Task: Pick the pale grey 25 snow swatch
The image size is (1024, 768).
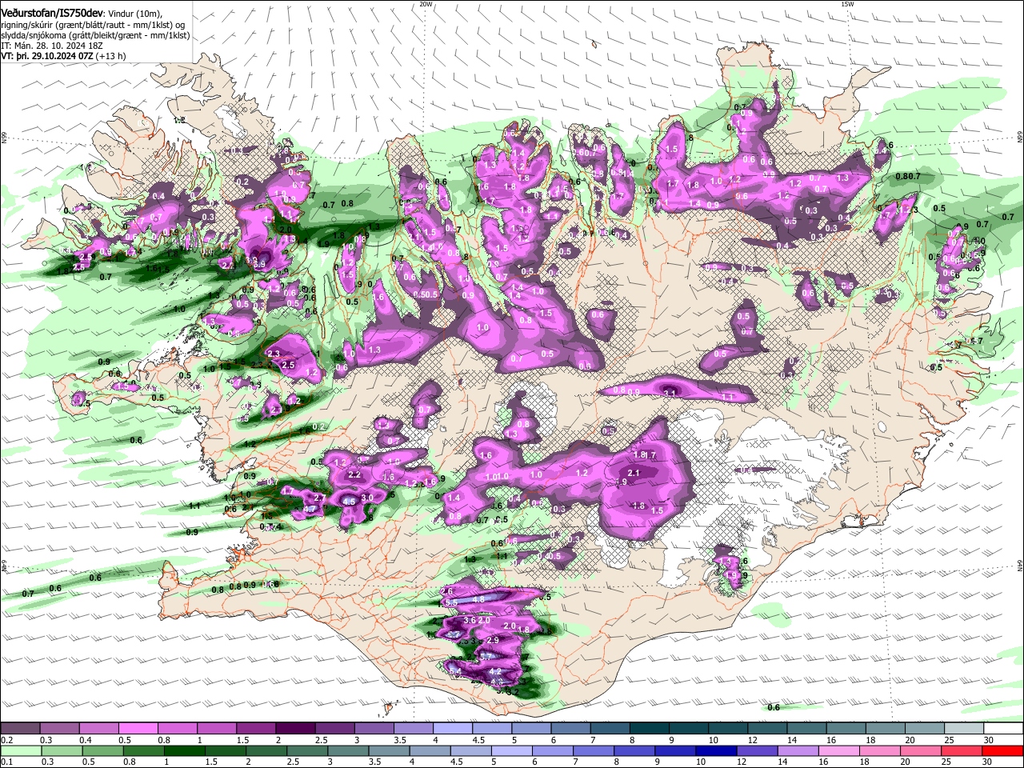Action: 965,729
